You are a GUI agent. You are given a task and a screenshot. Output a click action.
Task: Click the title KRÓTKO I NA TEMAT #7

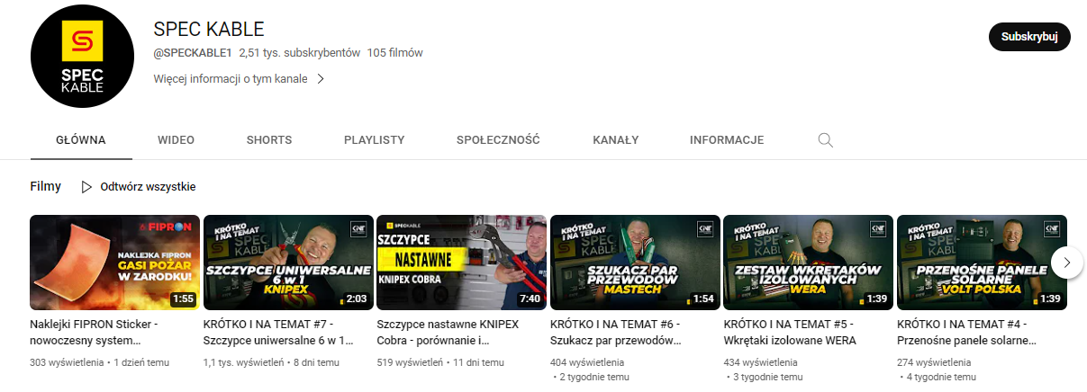coord(279,333)
